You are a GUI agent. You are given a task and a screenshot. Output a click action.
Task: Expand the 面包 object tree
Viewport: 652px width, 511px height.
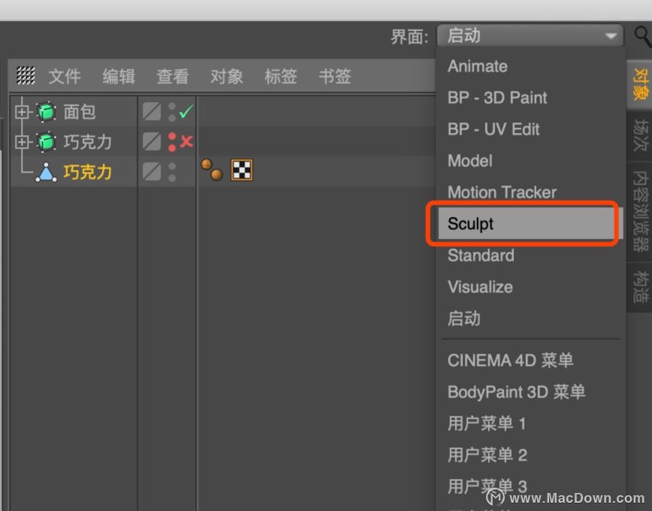(22, 111)
